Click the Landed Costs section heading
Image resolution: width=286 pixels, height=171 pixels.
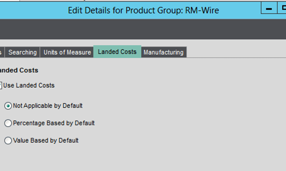[x=19, y=70]
